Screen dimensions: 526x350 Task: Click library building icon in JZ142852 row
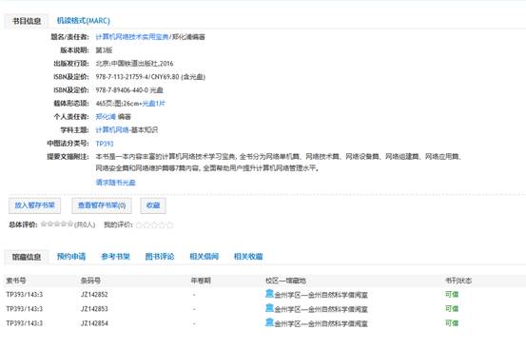coord(269,294)
